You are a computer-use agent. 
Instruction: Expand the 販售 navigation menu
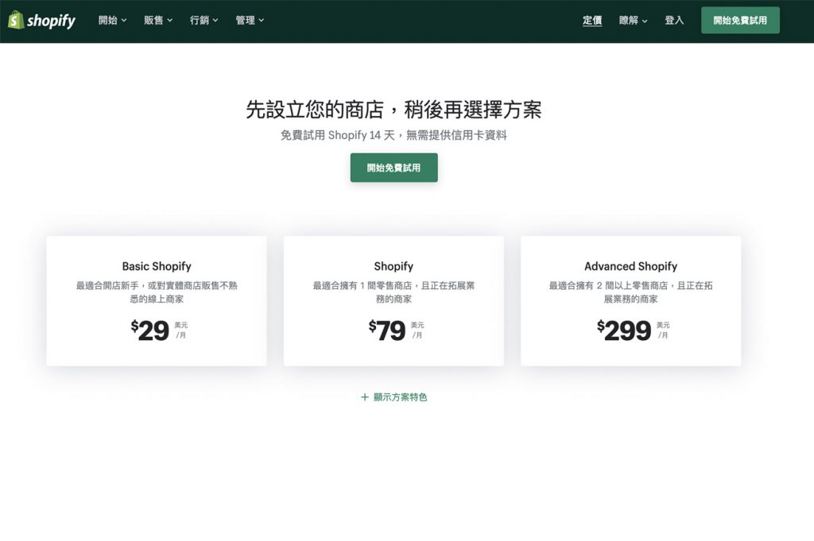tap(158, 20)
